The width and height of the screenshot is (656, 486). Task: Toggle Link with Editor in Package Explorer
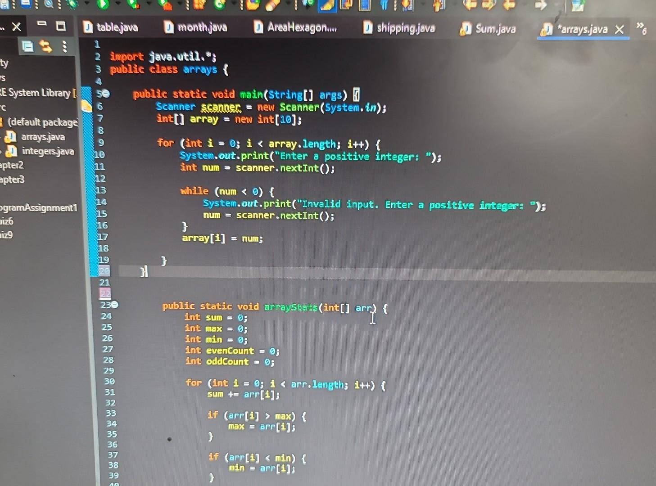[x=44, y=47]
